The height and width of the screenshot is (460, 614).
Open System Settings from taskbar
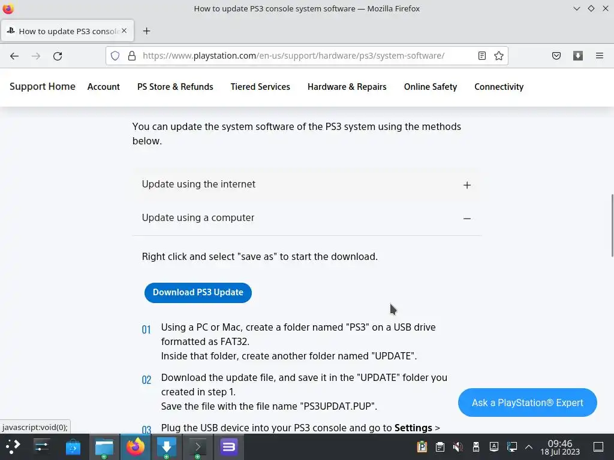point(41,447)
